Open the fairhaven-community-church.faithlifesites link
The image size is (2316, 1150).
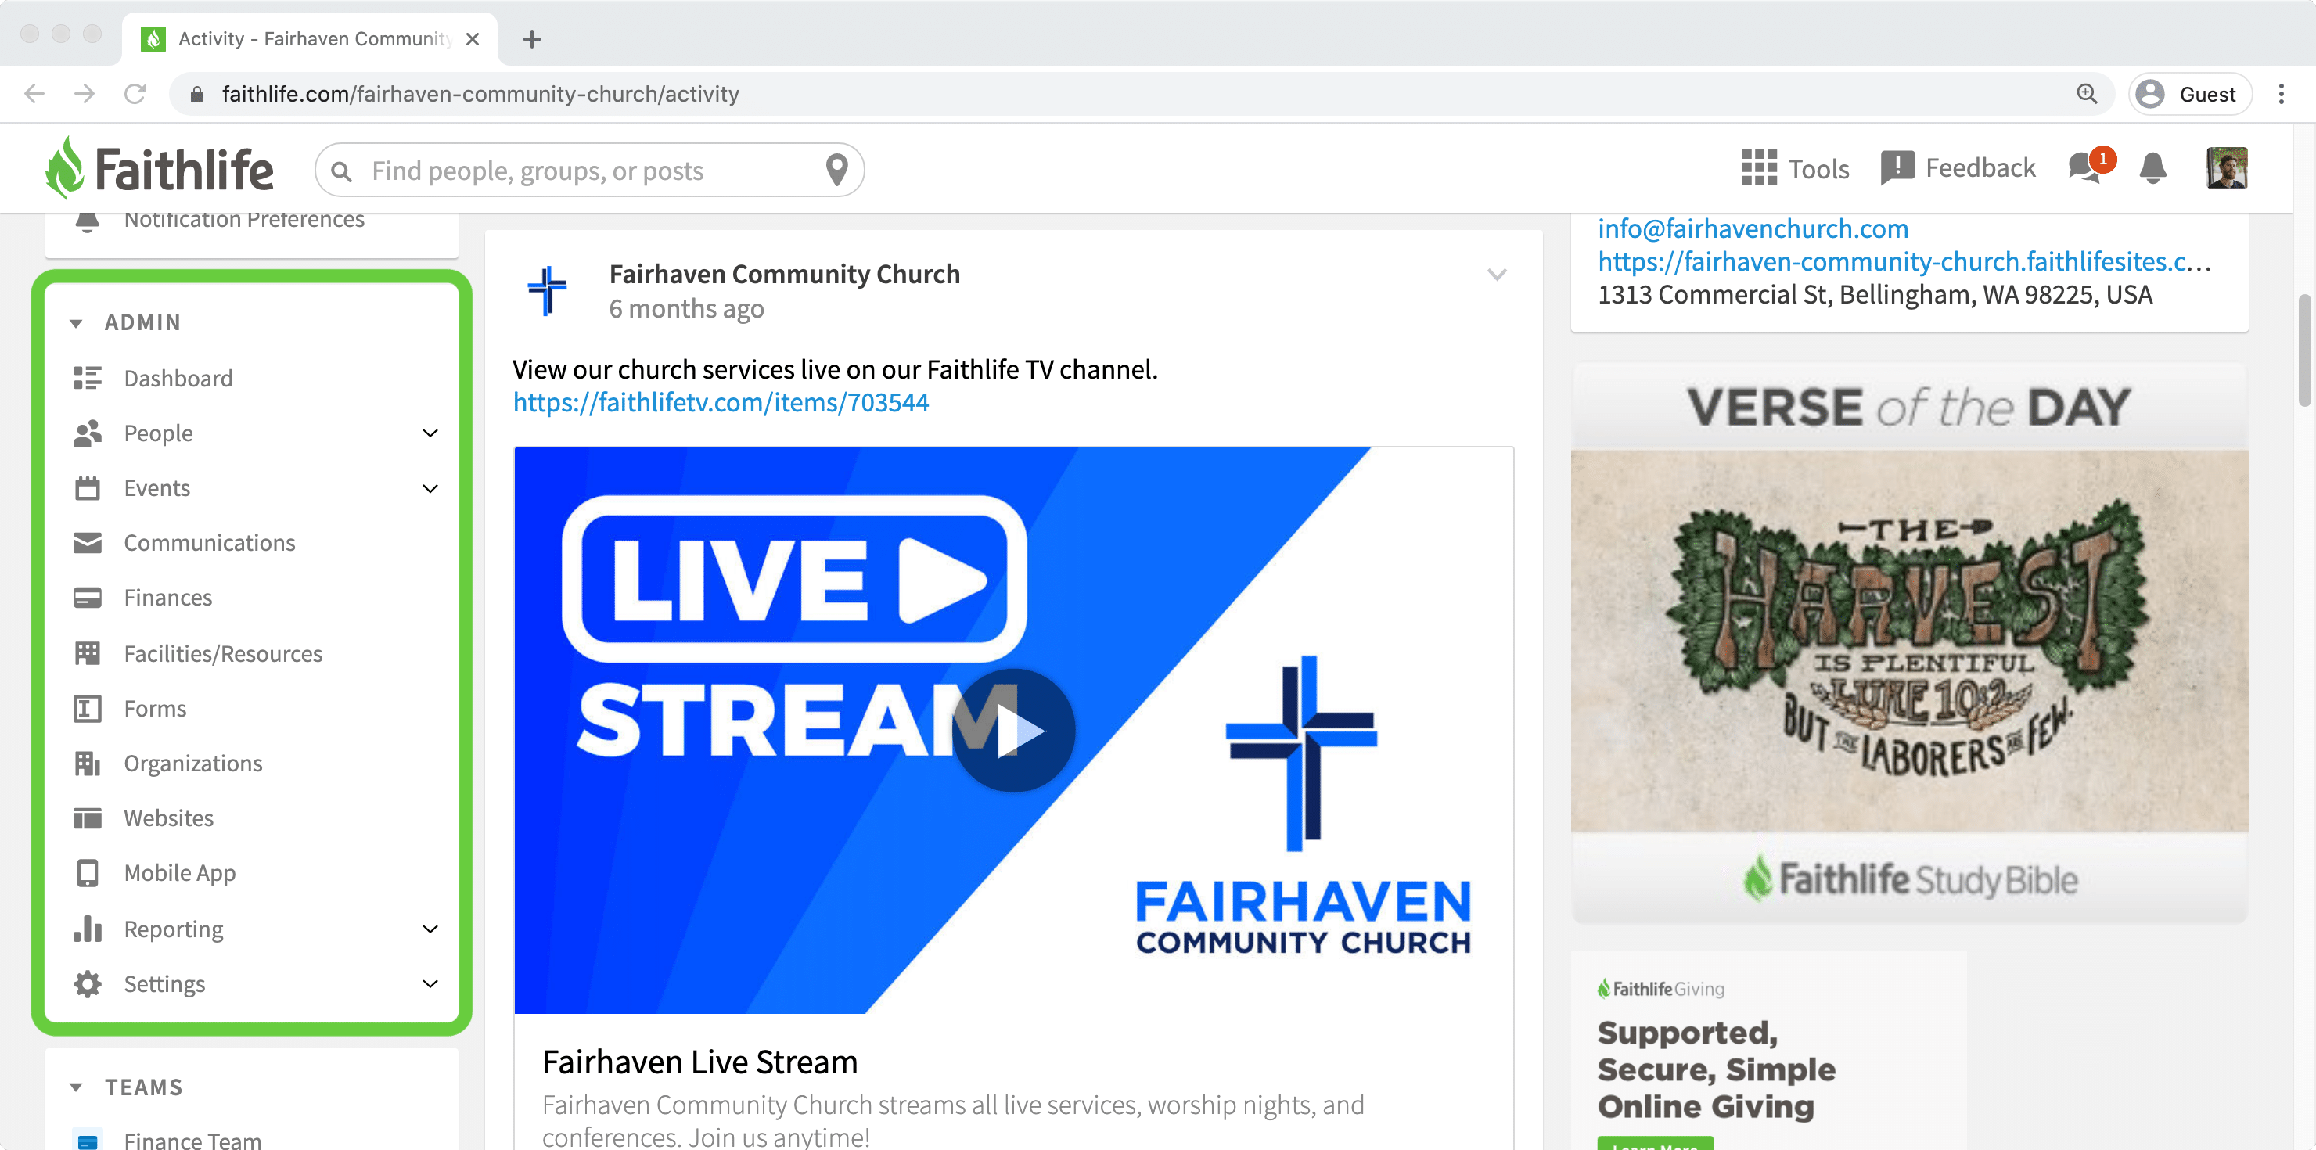click(x=1904, y=261)
